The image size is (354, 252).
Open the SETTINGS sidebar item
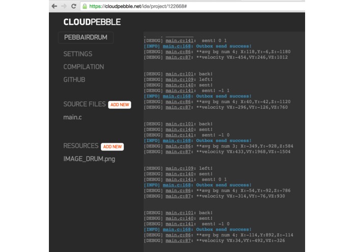pyautogui.click(x=78, y=54)
